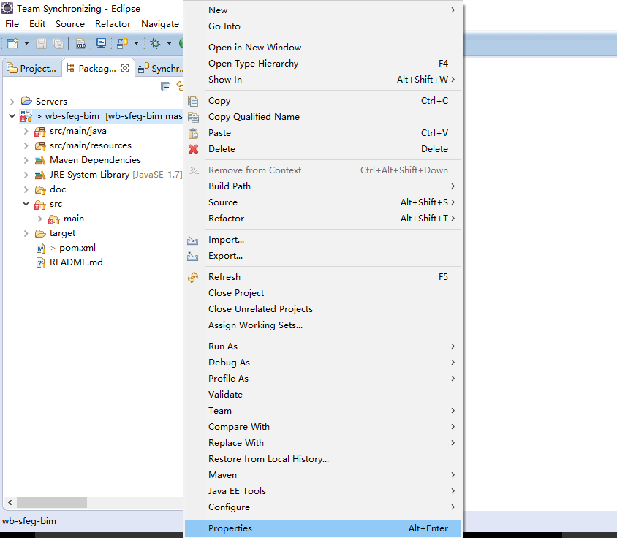617x538 pixels.
Task: Open the Refactor menu in menu bar
Action: [x=113, y=24]
